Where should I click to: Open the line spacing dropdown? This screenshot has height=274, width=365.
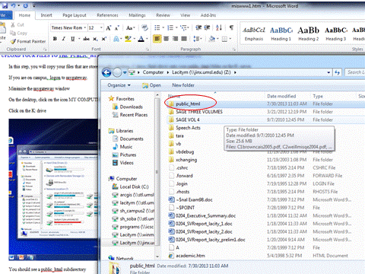tap(198, 39)
